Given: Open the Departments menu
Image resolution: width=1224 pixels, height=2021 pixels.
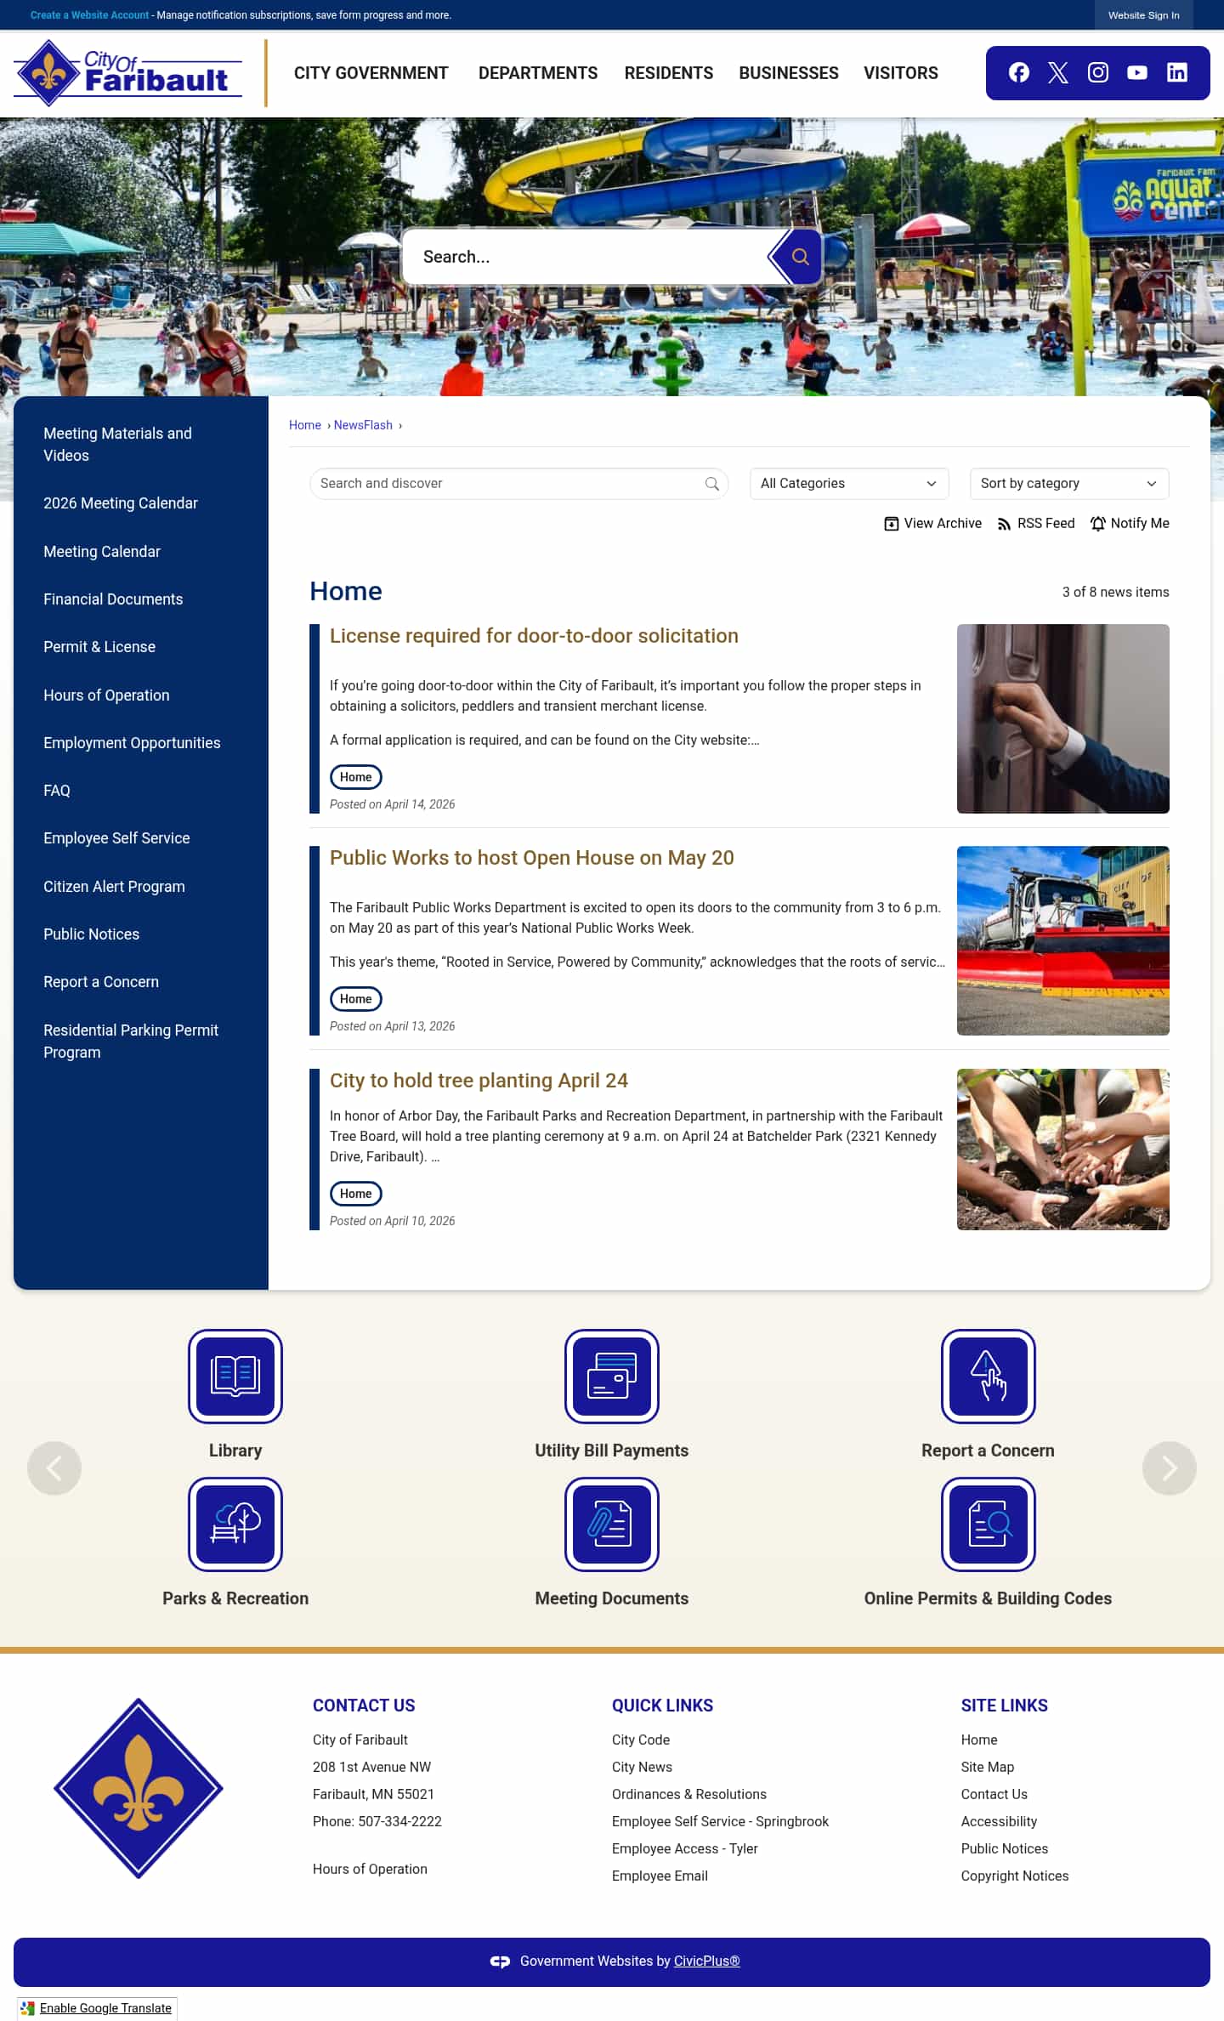Looking at the screenshot, I should coord(538,73).
